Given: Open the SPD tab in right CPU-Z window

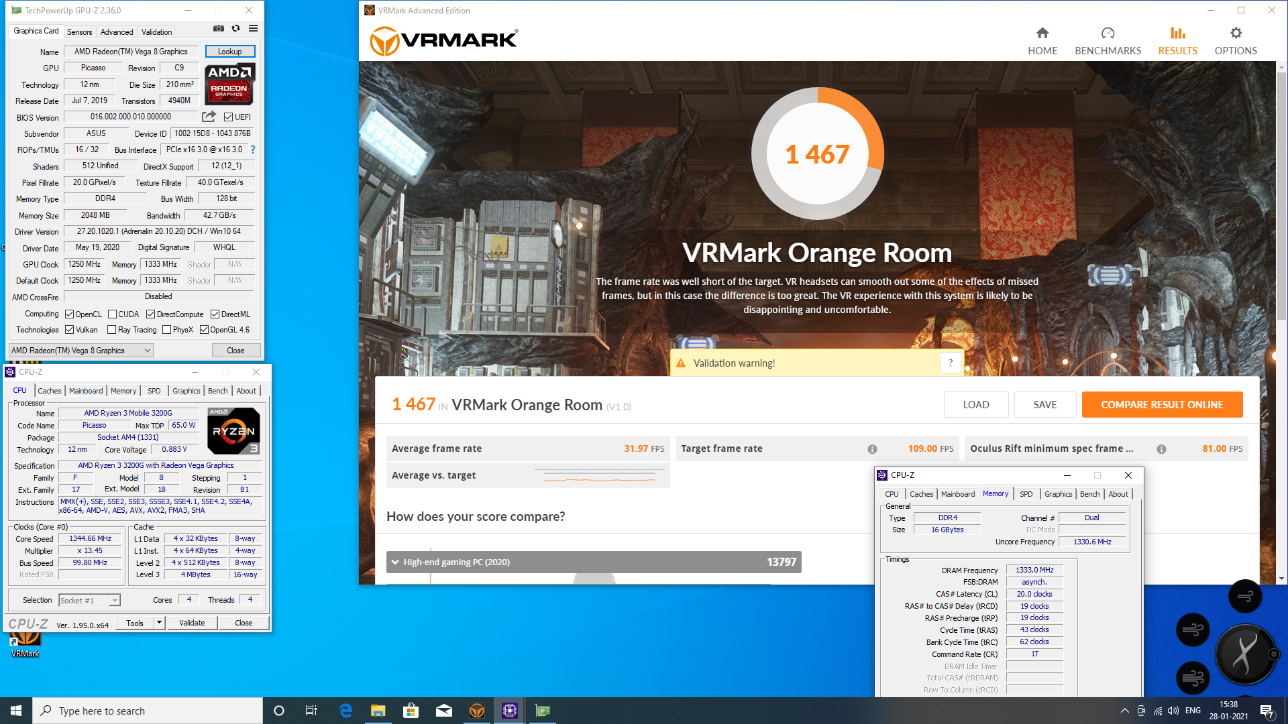Looking at the screenshot, I should pyautogui.click(x=1026, y=494).
